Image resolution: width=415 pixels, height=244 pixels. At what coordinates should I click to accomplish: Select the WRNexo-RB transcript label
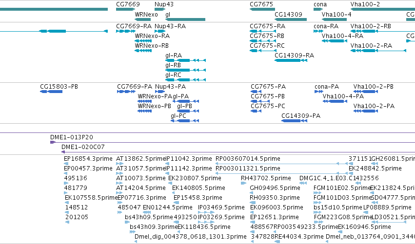coord(152,46)
